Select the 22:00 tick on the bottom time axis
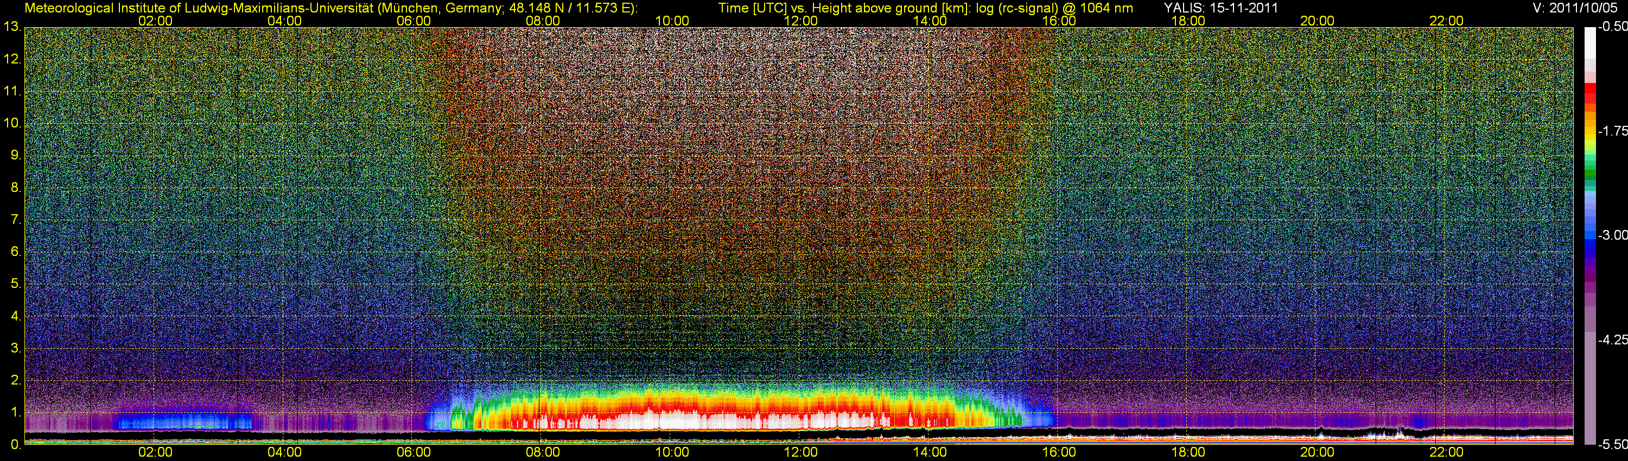This screenshot has width=1628, height=461. (x=1446, y=452)
